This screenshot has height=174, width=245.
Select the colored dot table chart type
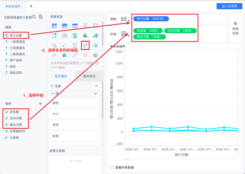54,36
